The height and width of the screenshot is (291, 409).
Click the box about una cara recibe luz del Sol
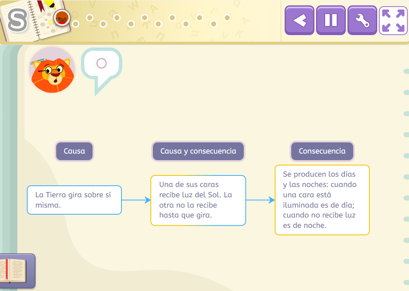(198, 200)
